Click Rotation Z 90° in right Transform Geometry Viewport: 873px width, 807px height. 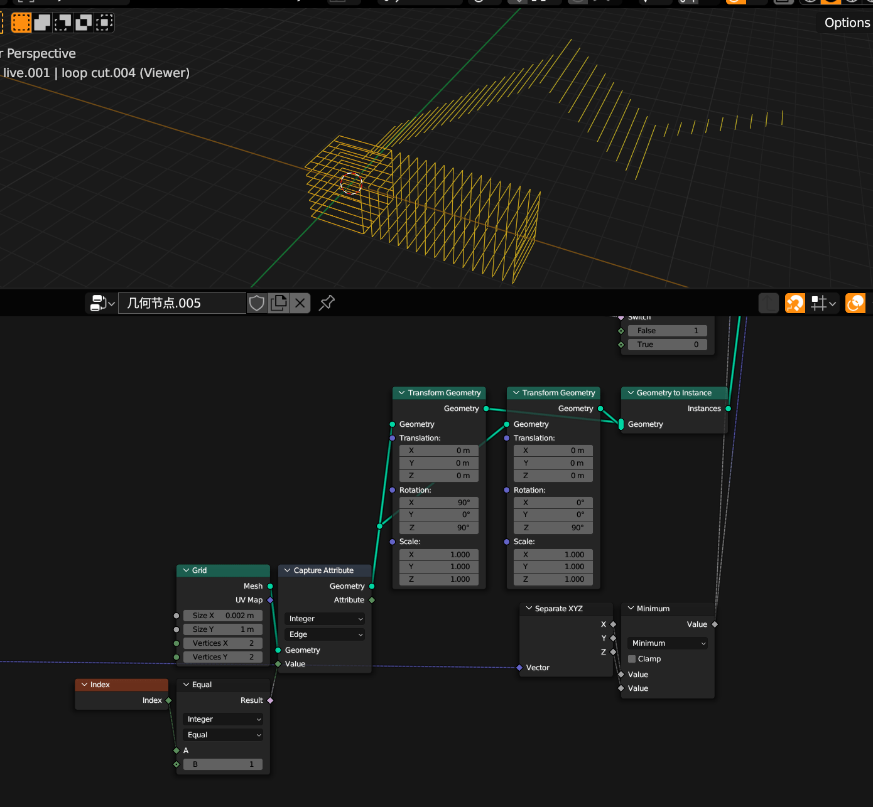tap(553, 528)
